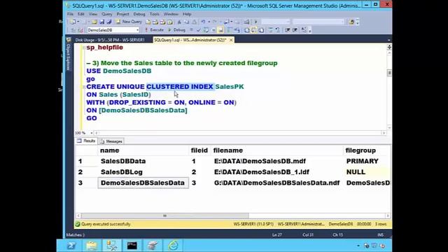Open the Query menu

pos(107,14)
